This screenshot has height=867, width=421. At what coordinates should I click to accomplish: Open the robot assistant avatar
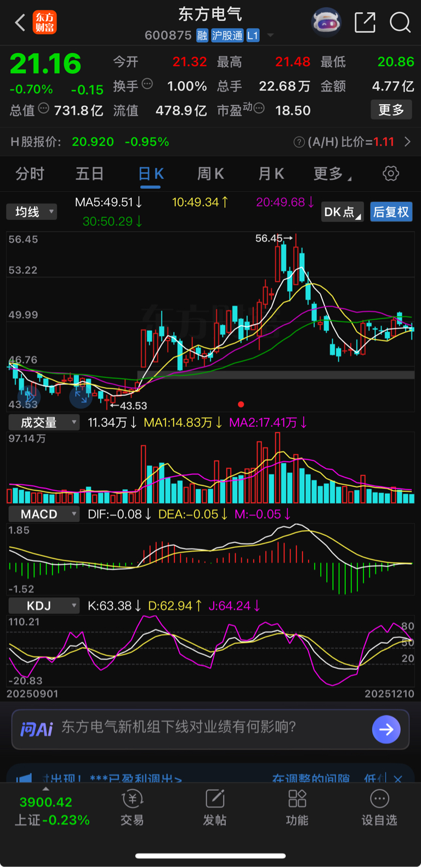(x=326, y=22)
